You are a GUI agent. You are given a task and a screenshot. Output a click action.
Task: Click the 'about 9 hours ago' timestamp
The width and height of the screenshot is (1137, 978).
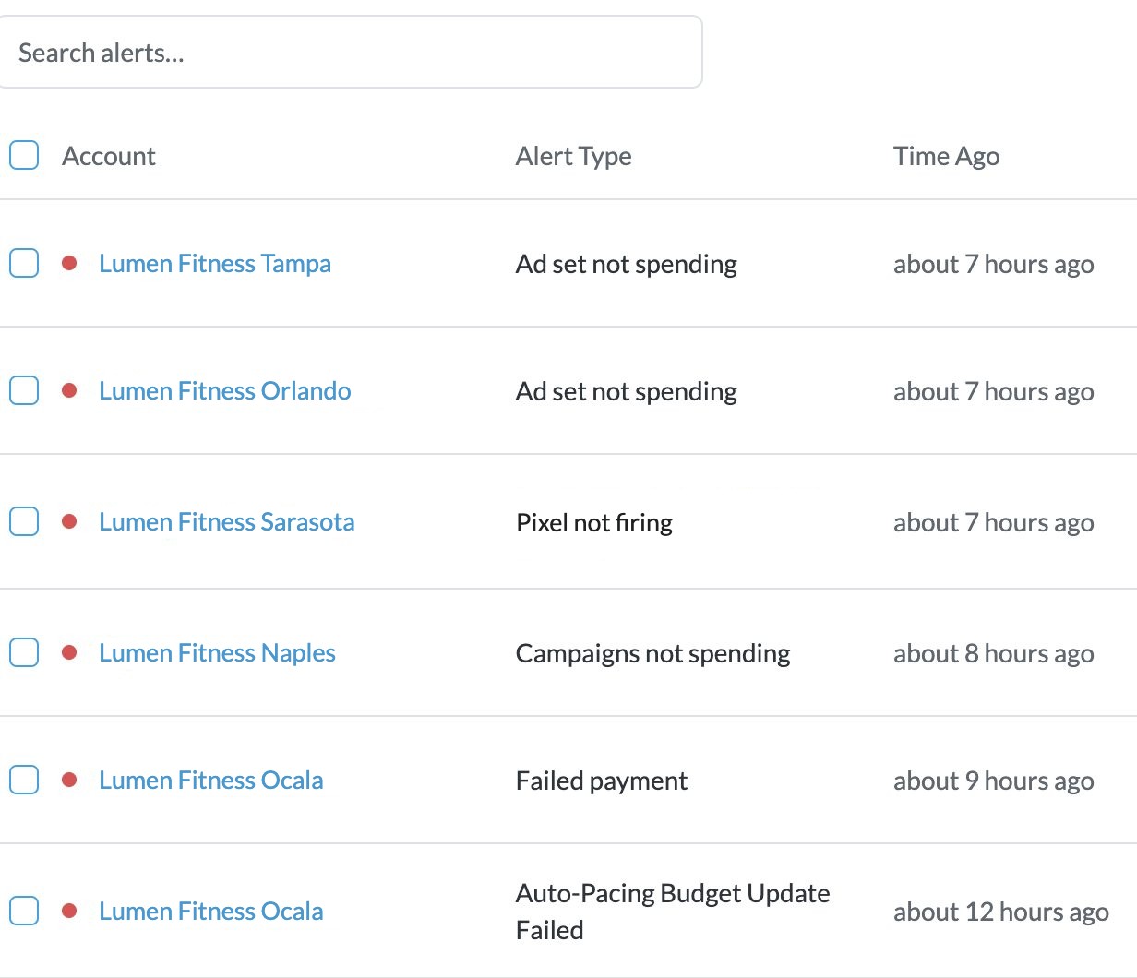click(x=994, y=781)
